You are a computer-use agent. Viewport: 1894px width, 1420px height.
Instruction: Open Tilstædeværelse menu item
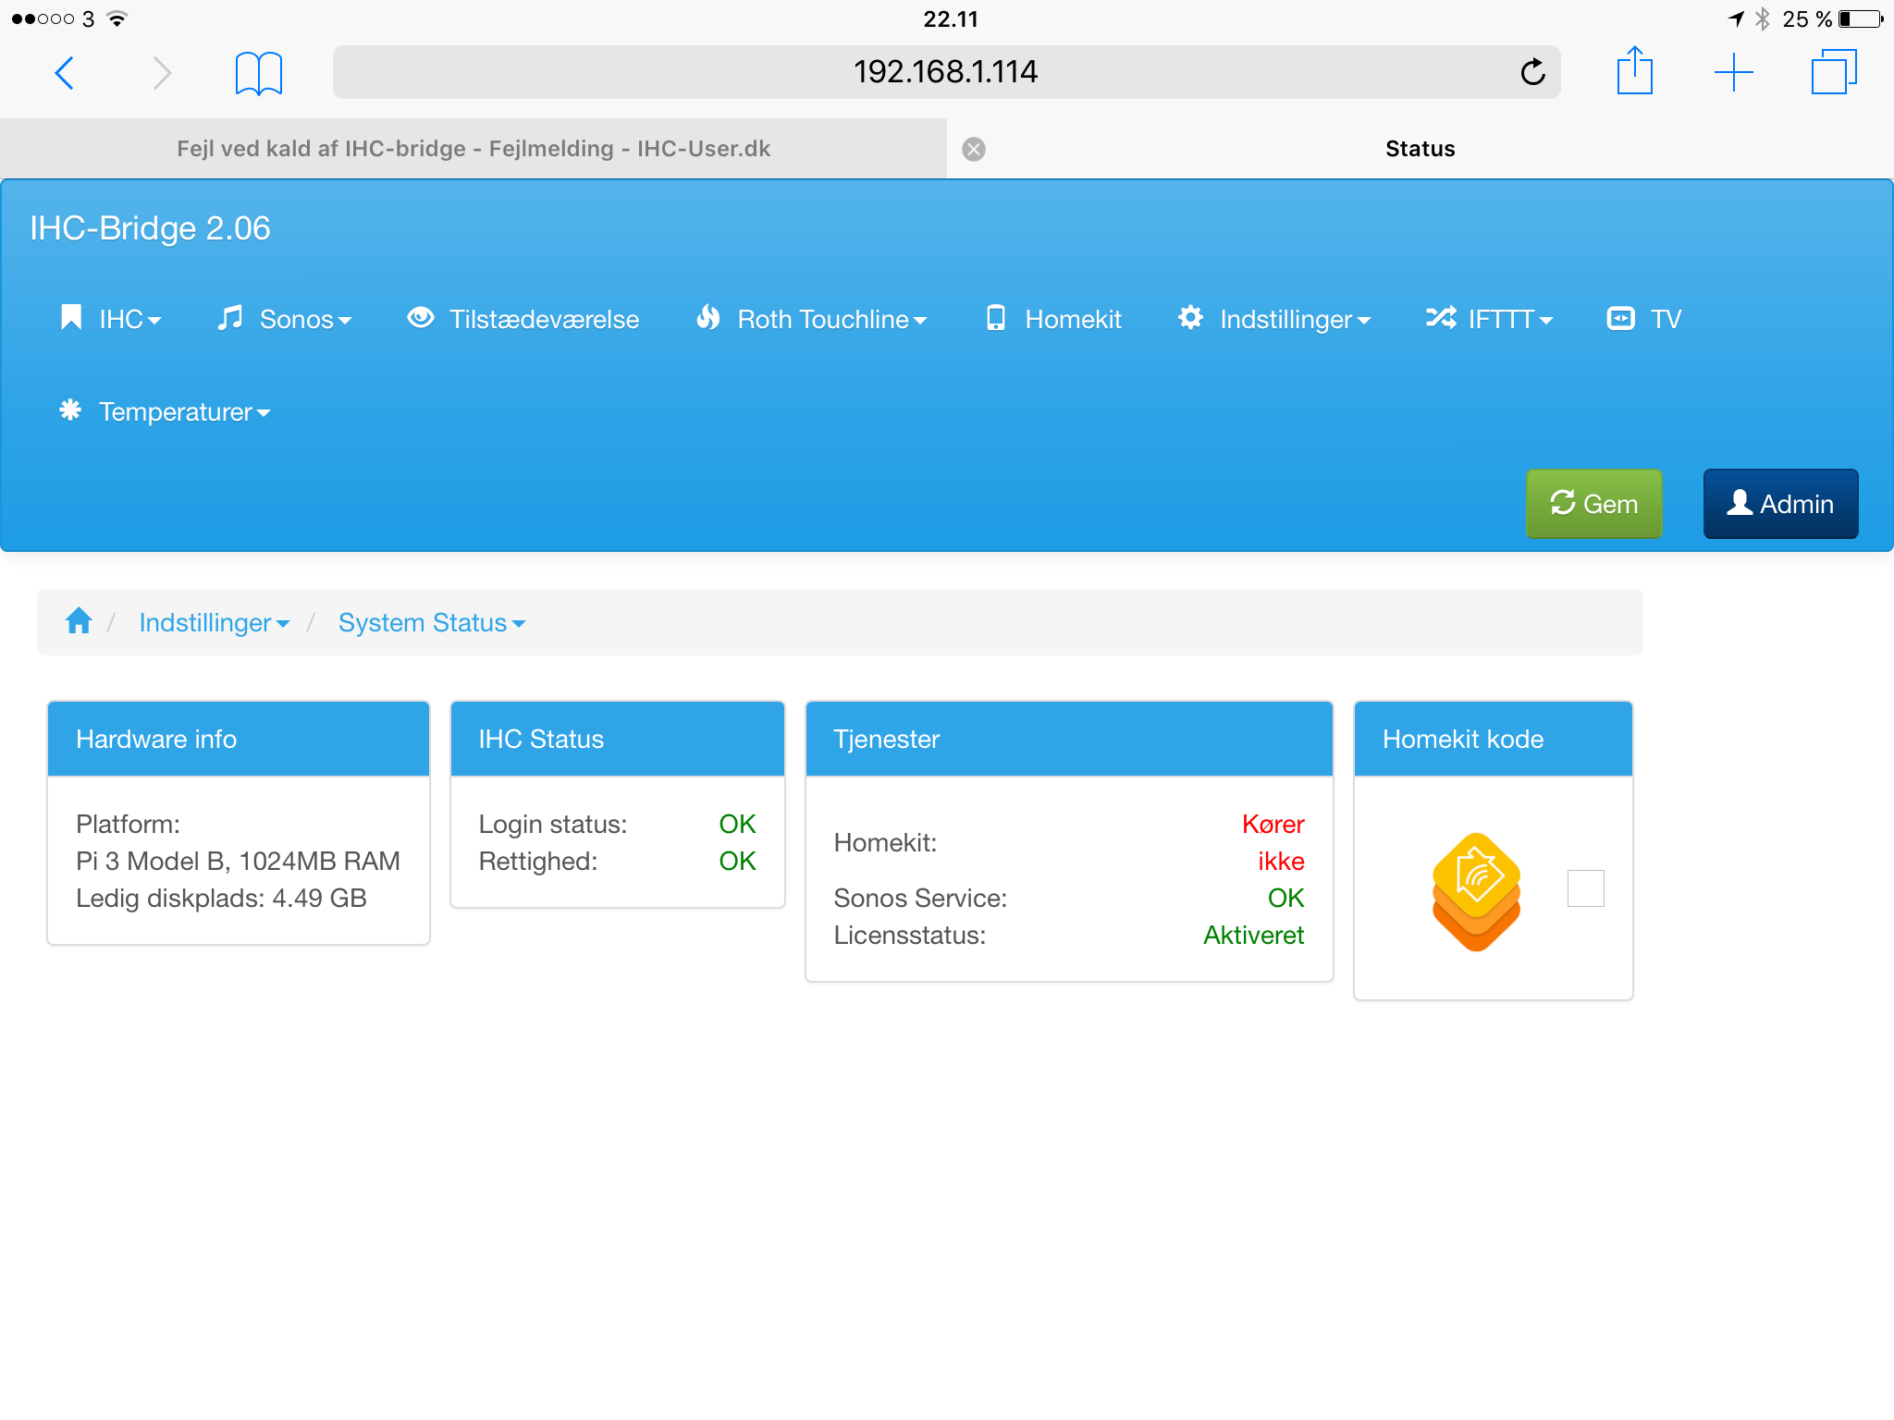[523, 319]
